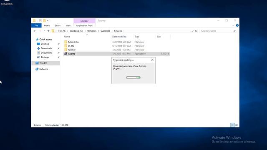The width and height of the screenshot is (267, 150).
Task: Go up one folder level
Action: 48,31
